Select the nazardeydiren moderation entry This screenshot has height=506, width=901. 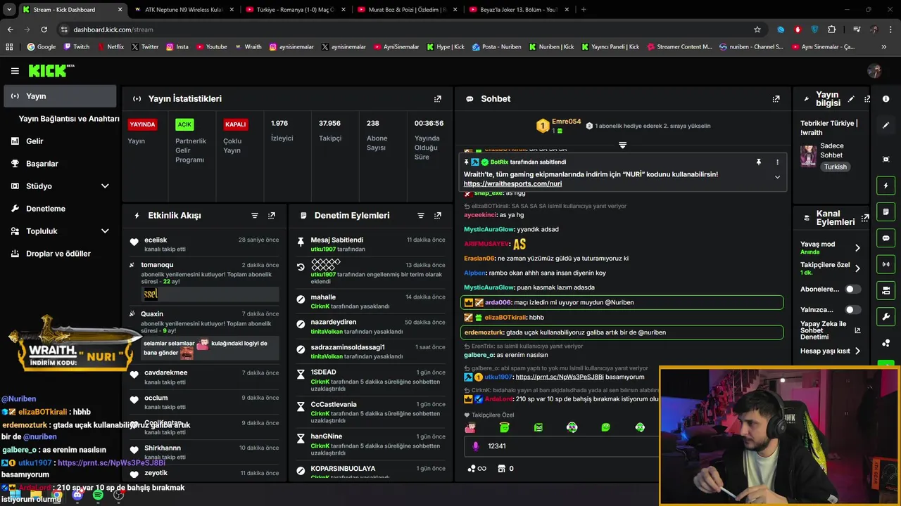click(371, 327)
